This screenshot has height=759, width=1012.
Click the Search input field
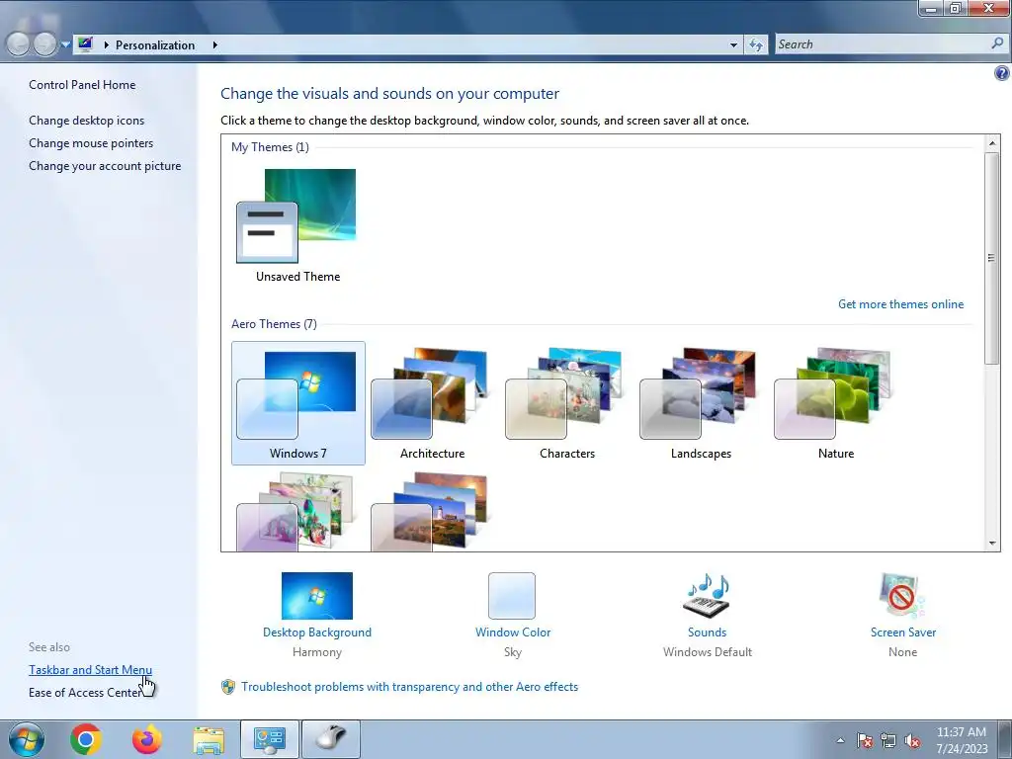(x=882, y=44)
